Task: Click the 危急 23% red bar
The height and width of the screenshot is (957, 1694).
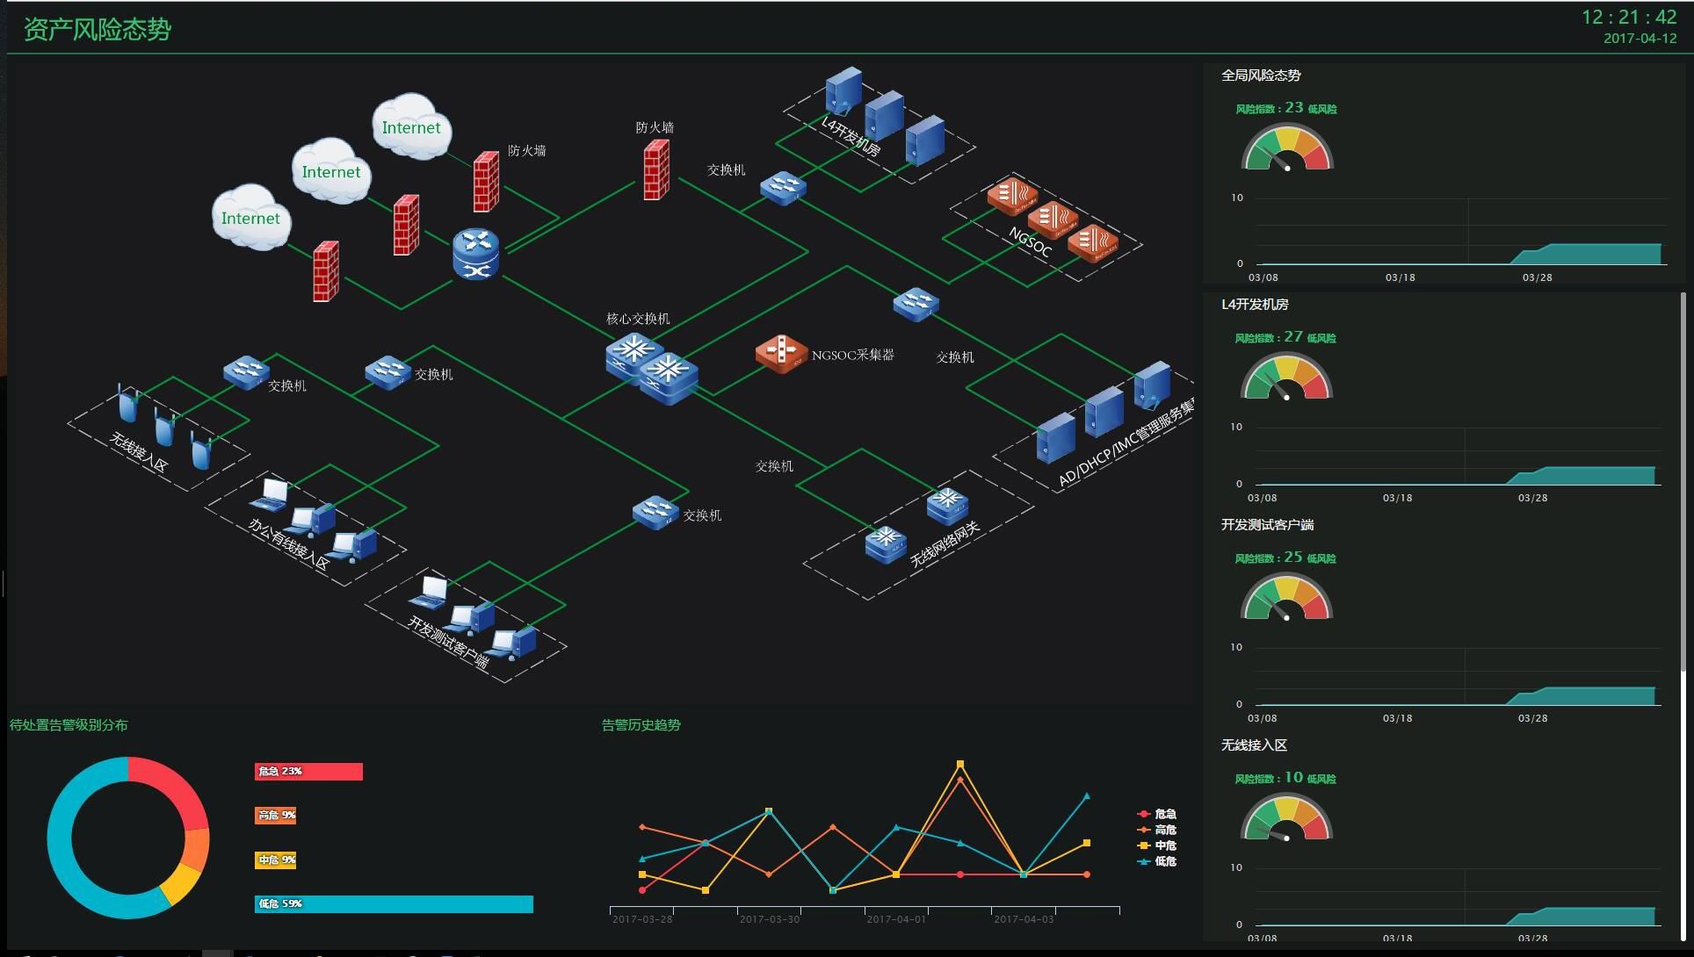Action: coord(308,771)
